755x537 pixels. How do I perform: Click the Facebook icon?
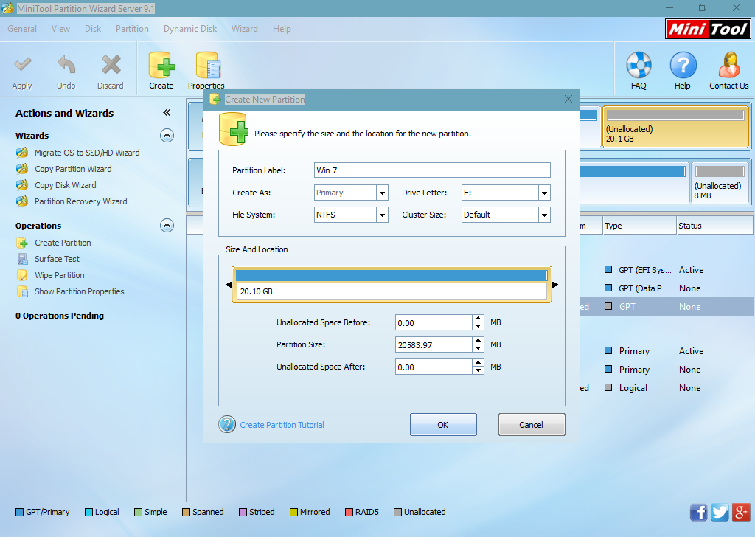coord(699,513)
